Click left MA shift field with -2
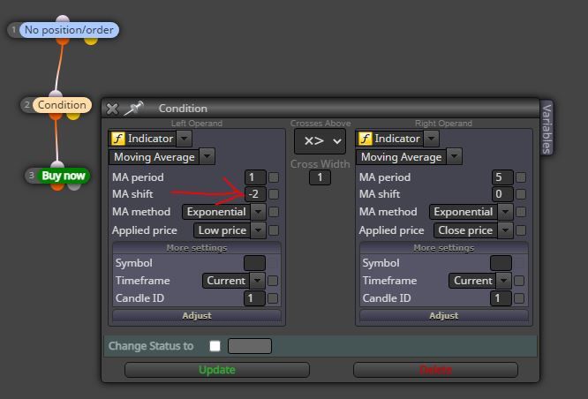The image size is (588, 399). [255, 194]
